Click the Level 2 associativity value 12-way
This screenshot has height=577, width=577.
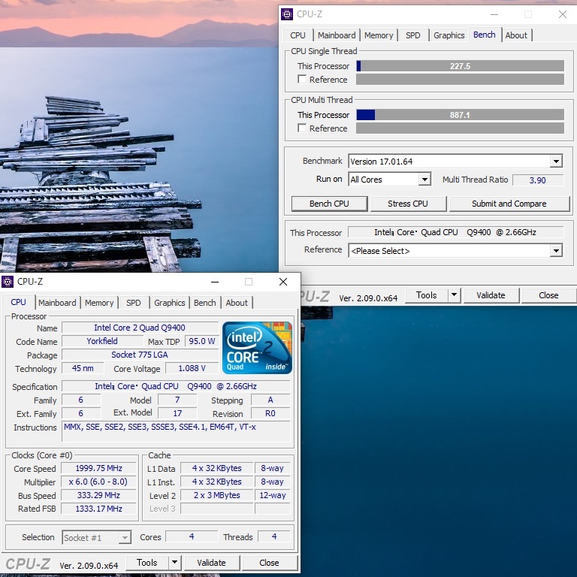point(272,495)
